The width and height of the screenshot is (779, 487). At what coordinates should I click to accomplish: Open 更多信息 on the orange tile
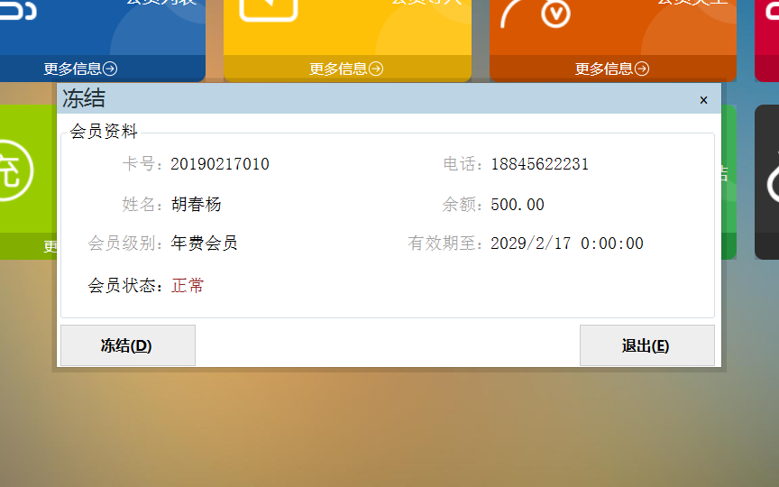click(x=612, y=69)
